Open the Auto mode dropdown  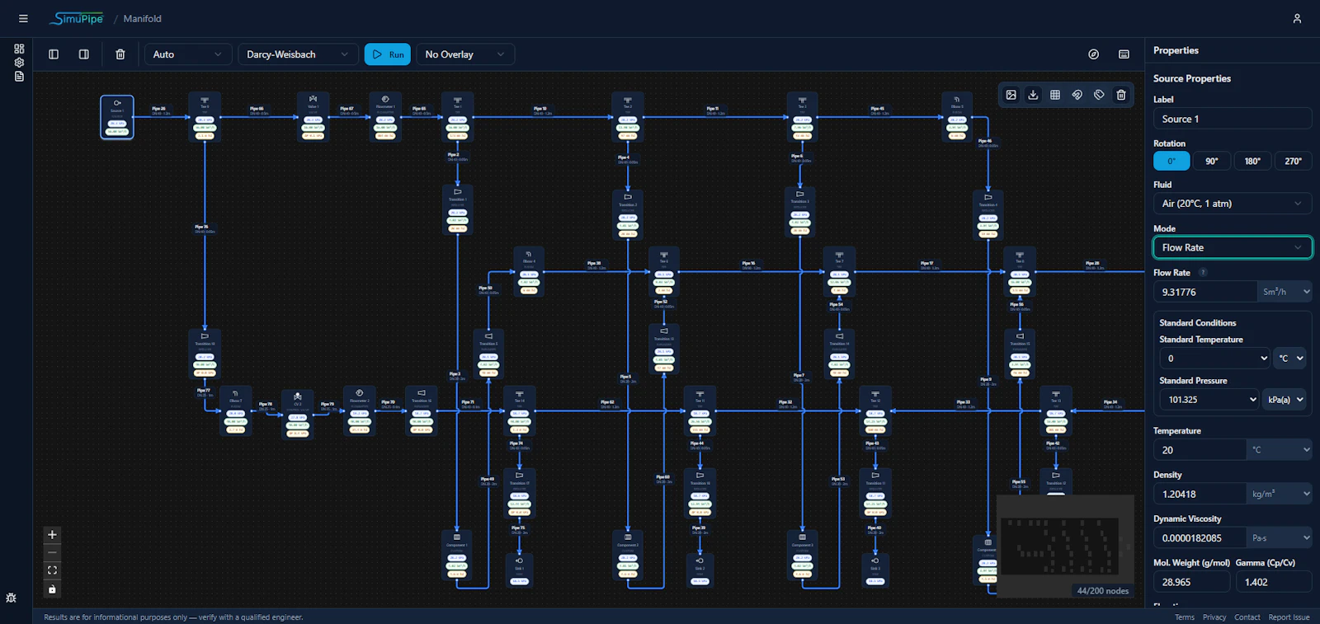click(x=188, y=54)
